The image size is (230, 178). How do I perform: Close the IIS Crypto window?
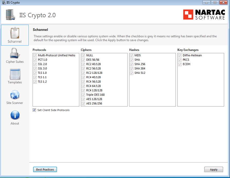click(223, 2)
